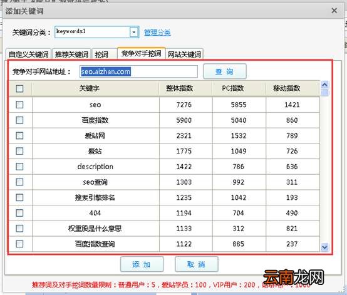Click the overall index value 7276
Screen dimensions: 347x295
coord(184,105)
